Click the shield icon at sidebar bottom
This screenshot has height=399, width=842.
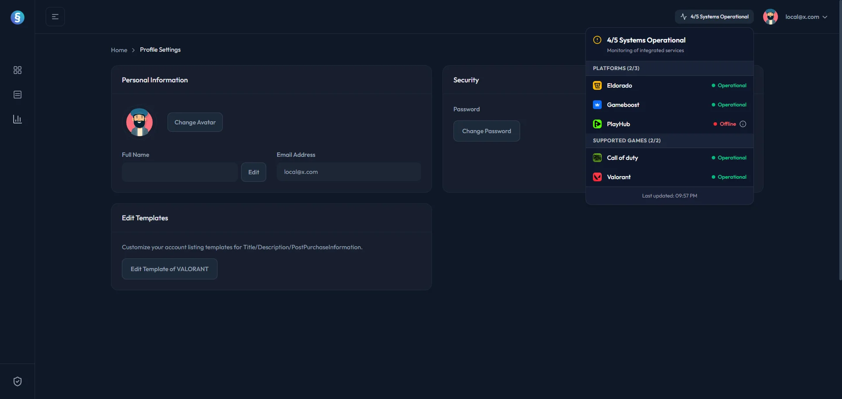click(18, 381)
